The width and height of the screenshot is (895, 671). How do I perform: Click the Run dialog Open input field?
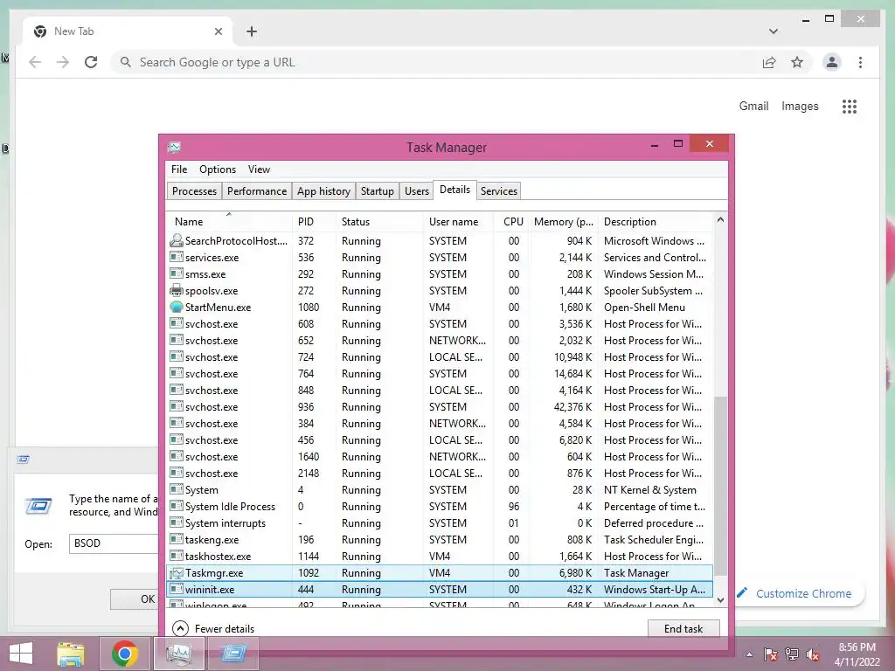pos(114,543)
